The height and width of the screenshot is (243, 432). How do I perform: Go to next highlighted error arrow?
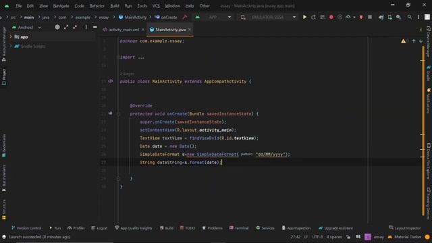coord(421,41)
